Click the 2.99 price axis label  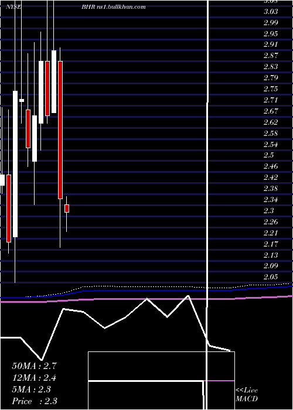click(x=271, y=23)
